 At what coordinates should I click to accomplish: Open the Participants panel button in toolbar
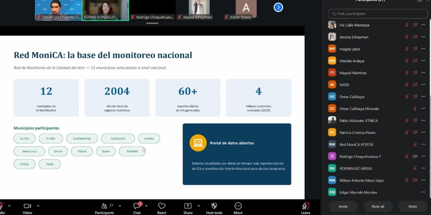coord(104,208)
